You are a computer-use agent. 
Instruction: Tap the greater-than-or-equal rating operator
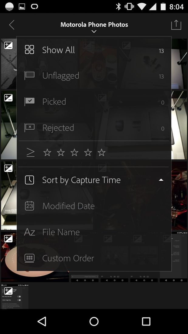(x=30, y=153)
